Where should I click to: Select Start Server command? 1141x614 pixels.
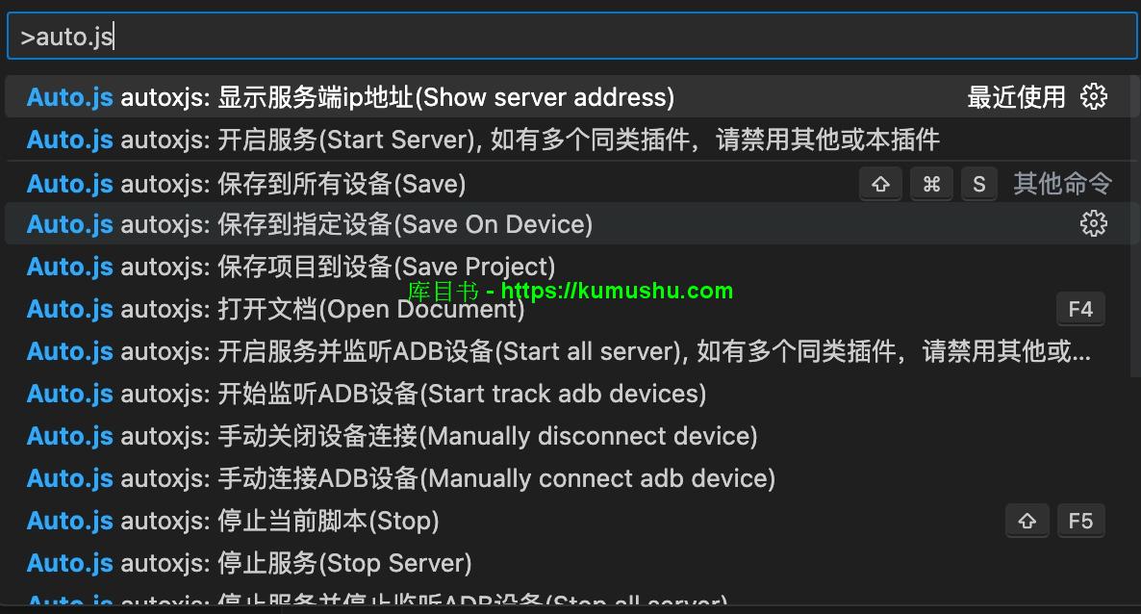pos(570,140)
